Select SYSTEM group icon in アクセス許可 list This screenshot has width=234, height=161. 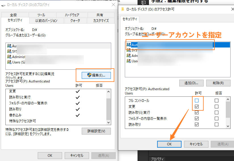[x=129, y=50]
